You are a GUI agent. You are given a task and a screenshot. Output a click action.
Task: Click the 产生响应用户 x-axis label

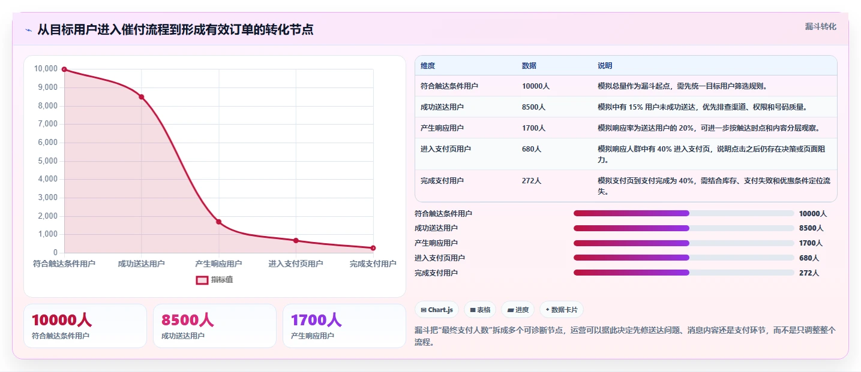tap(219, 264)
